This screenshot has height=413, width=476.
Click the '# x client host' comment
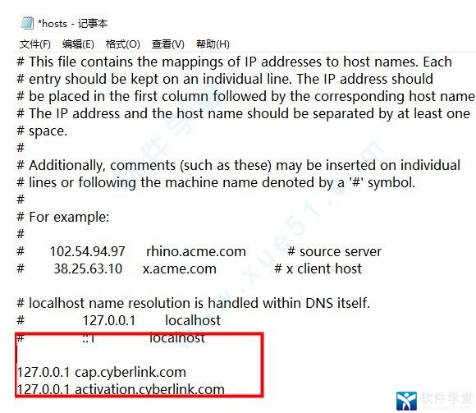[x=318, y=268]
